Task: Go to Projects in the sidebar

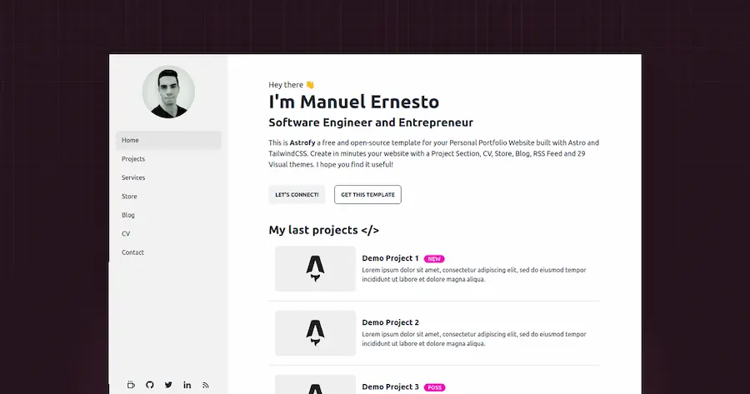Action: (133, 159)
